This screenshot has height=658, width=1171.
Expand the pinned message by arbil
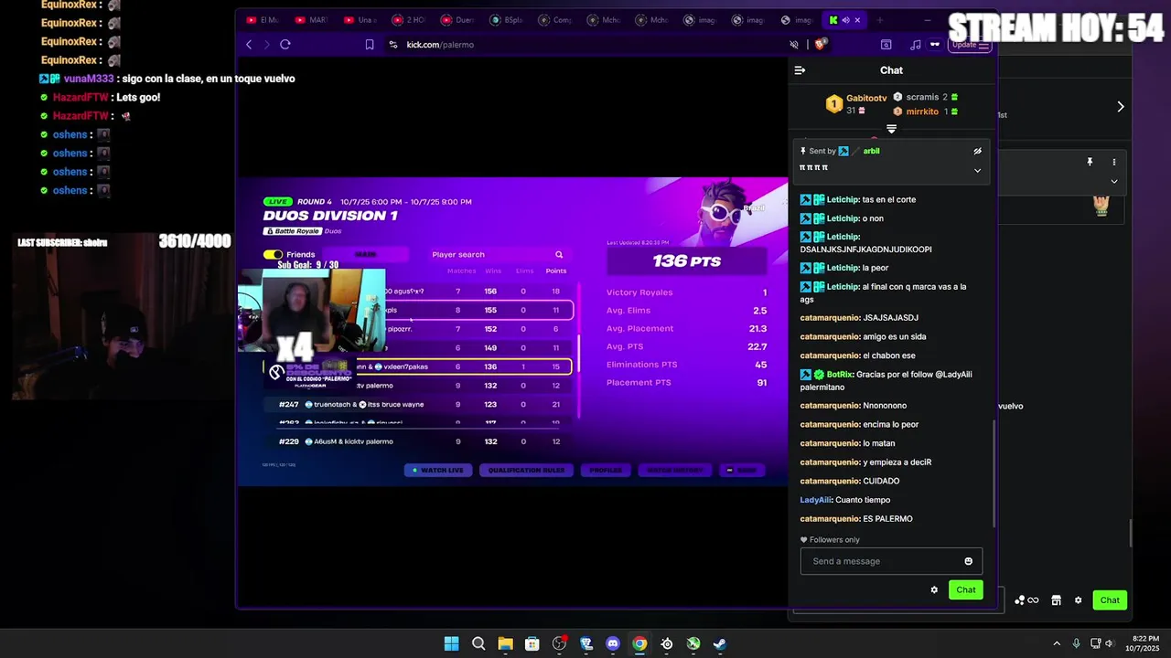(x=977, y=171)
